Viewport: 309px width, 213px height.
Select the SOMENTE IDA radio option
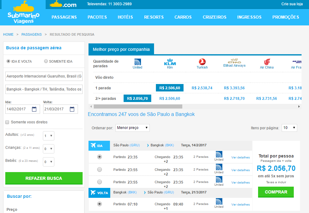[x=46, y=61]
